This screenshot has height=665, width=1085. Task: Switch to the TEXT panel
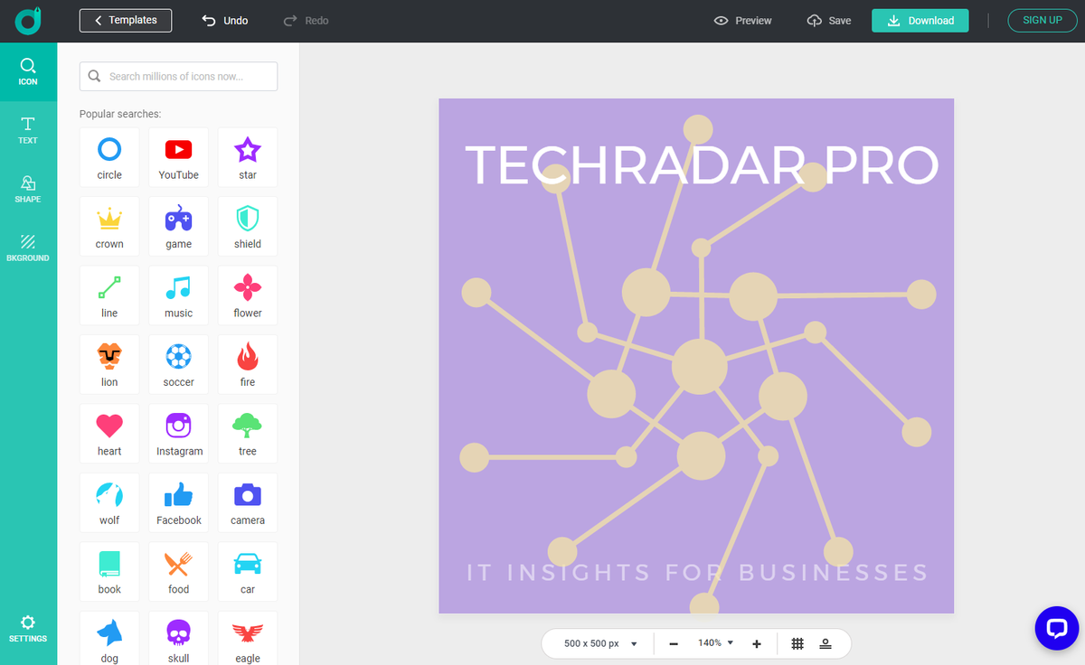point(28,129)
